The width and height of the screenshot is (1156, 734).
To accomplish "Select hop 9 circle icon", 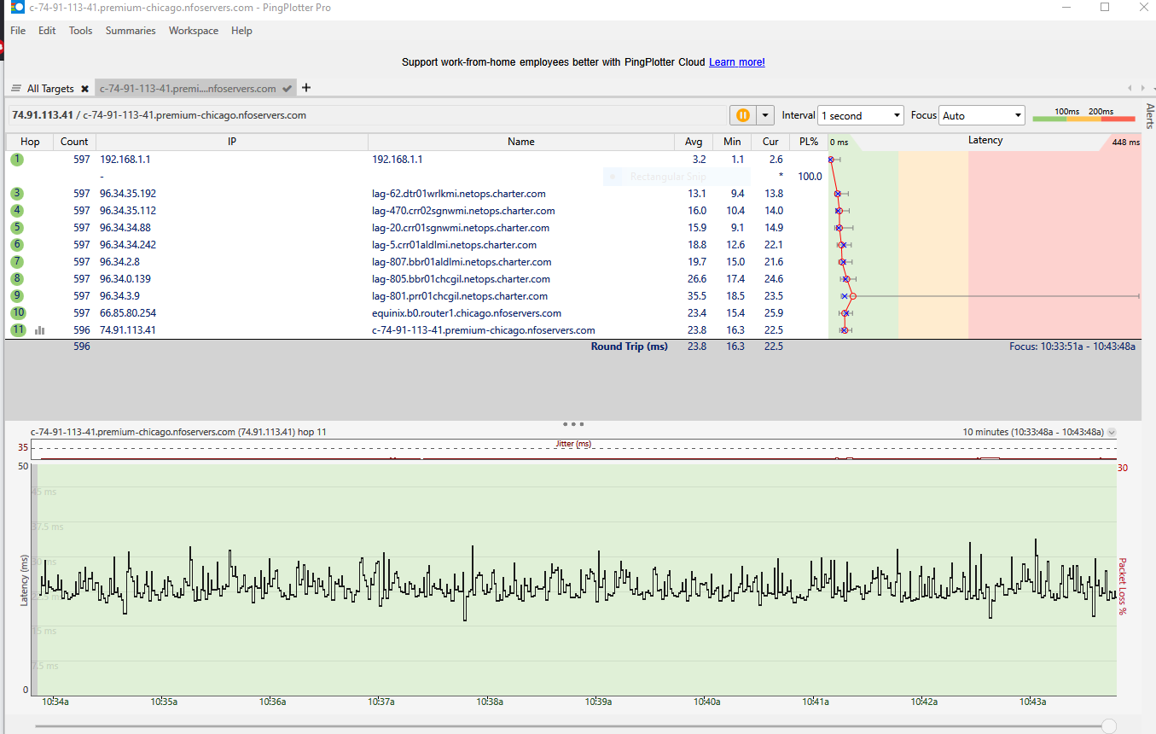I will (x=17, y=296).
